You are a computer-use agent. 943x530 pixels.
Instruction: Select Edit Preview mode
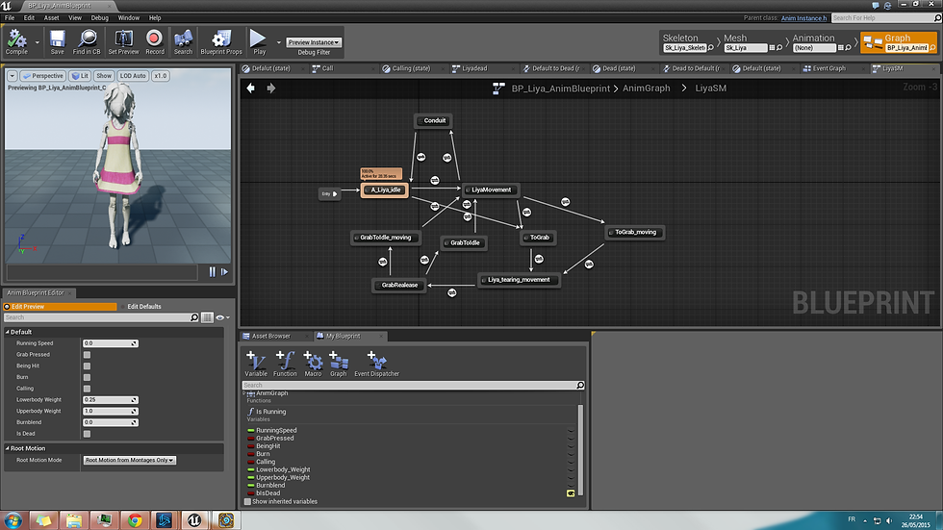pyautogui.click(x=59, y=307)
